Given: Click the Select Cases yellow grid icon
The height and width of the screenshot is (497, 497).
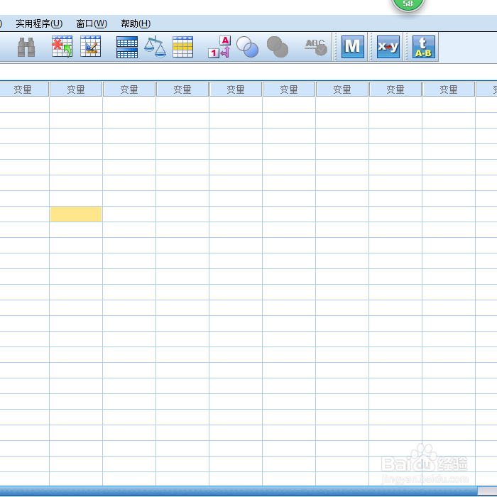Looking at the screenshot, I should [x=183, y=47].
